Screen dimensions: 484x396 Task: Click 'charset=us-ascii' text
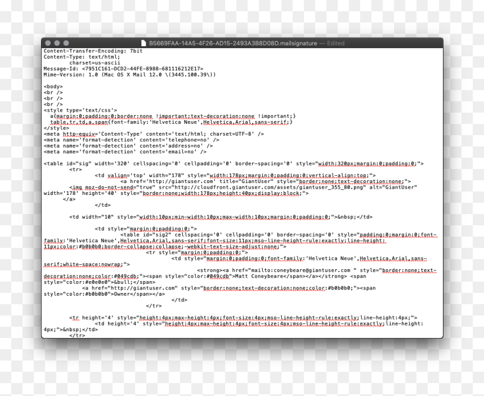[x=95, y=63]
